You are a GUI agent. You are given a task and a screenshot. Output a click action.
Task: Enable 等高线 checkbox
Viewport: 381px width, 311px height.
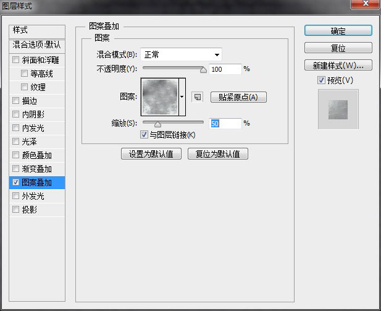tap(24, 73)
